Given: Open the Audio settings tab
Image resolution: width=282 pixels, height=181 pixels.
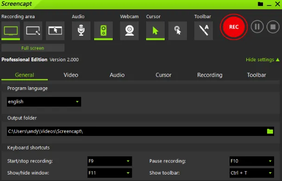Looking at the screenshot, I should [117, 75].
